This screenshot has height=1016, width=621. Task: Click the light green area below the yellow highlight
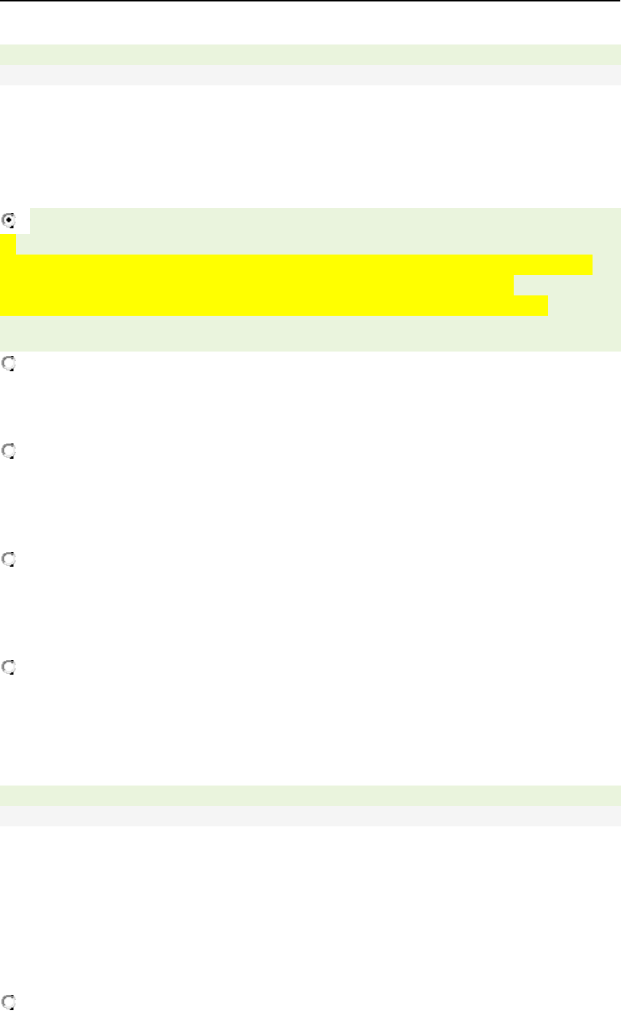(x=310, y=334)
